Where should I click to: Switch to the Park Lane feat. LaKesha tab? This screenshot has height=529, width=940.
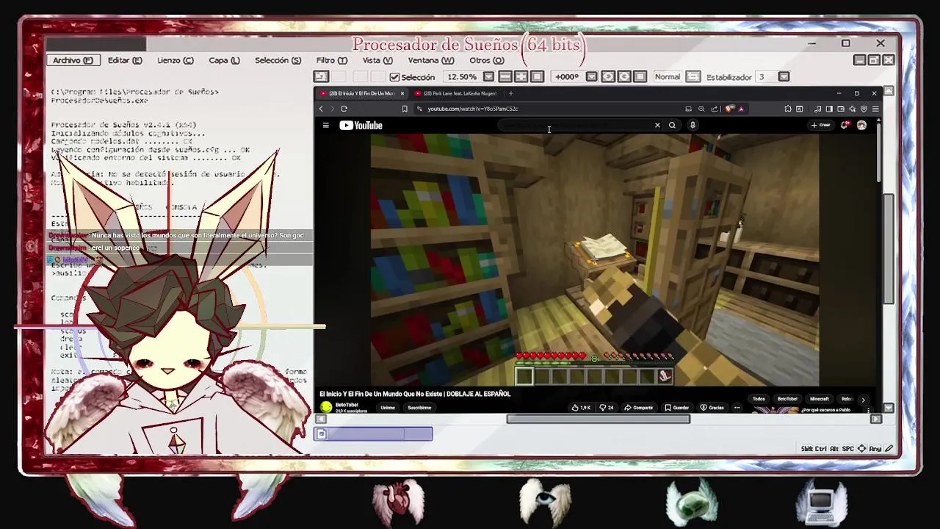point(455,93)
